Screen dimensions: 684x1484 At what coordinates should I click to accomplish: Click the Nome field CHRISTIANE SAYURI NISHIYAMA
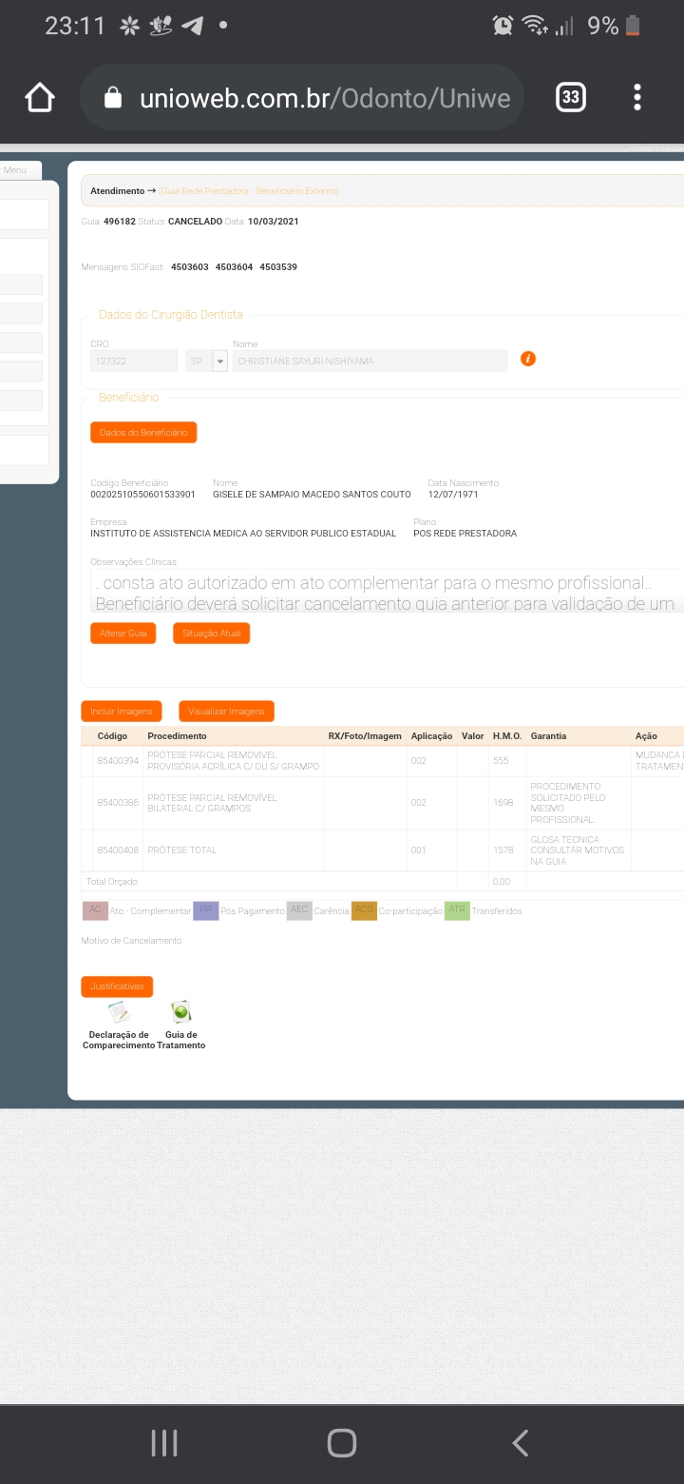(370, 361)
